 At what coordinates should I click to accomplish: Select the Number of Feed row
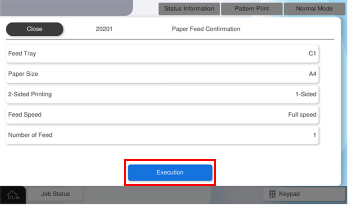pos(162,135)
